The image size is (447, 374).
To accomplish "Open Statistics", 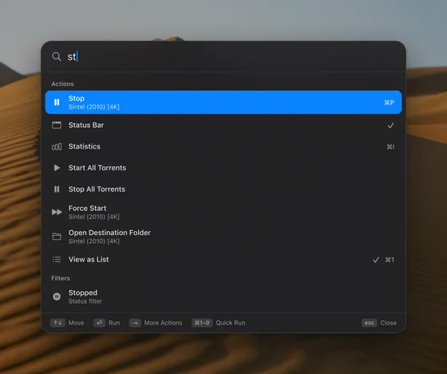I will pyautogui.click(x=223, y=146).
